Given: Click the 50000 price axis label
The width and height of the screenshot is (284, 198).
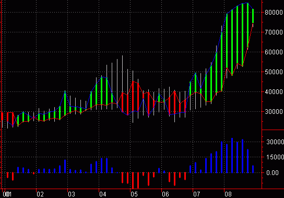Looking at the screenshot, I should coord(274,72).
